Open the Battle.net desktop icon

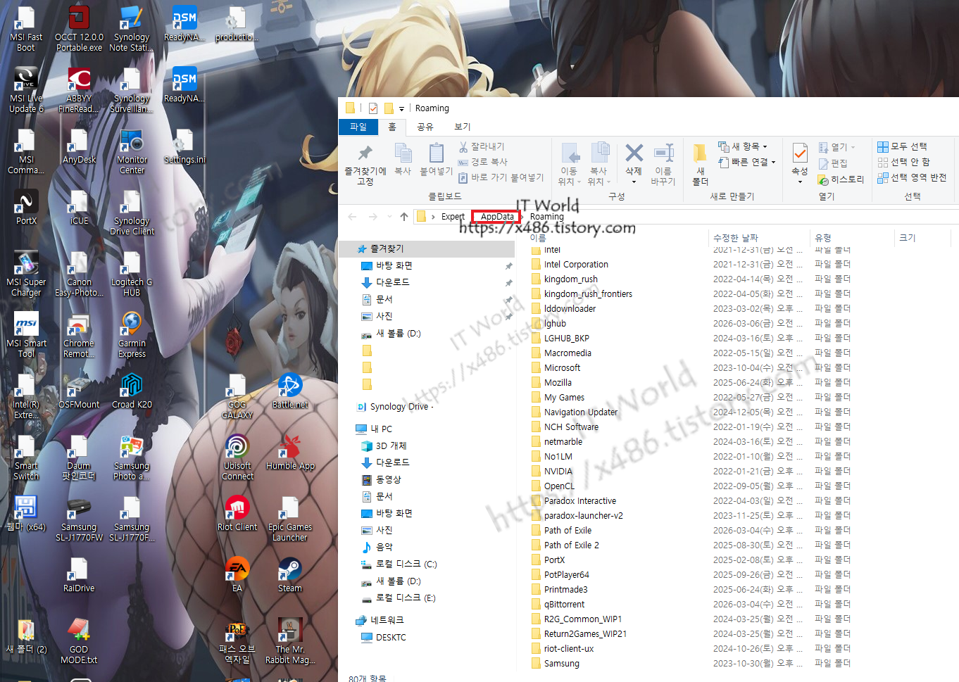pos(290,391)
